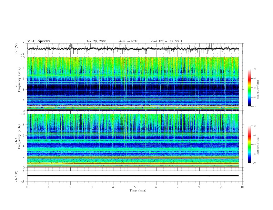This screenshot has width=273, height=210.
Task: Click inside the ch.1 spectrogram panel
Action: [133, 84]
